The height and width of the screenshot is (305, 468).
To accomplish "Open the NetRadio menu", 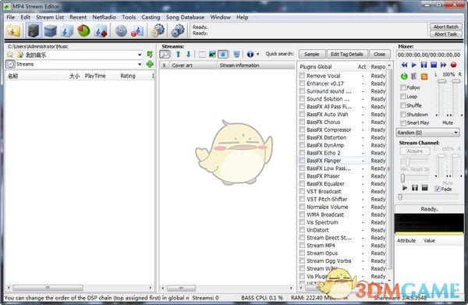I will tap(104, 17).
